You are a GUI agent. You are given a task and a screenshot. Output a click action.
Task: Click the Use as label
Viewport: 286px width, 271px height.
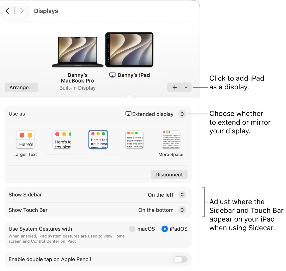coord(17,114)
